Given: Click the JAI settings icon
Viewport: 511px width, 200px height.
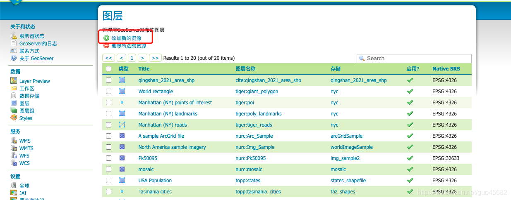Looking at the screenshot, I should point(14,193).
